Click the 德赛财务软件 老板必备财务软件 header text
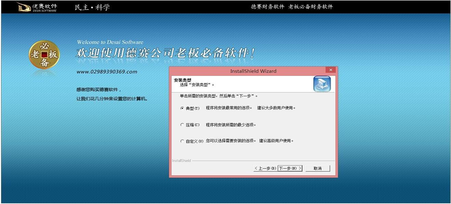The width and height of the screenshot is (451, 204). [292, 7]
